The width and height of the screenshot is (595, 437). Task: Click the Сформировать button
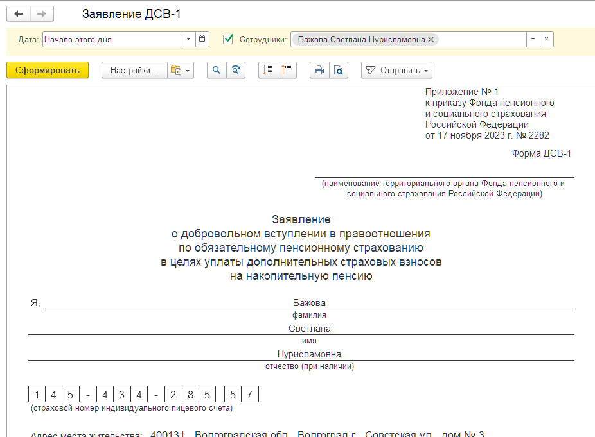coord(48,70)
